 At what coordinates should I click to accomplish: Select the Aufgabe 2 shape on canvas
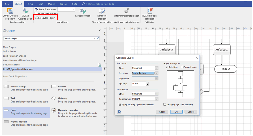coord(222,50)
